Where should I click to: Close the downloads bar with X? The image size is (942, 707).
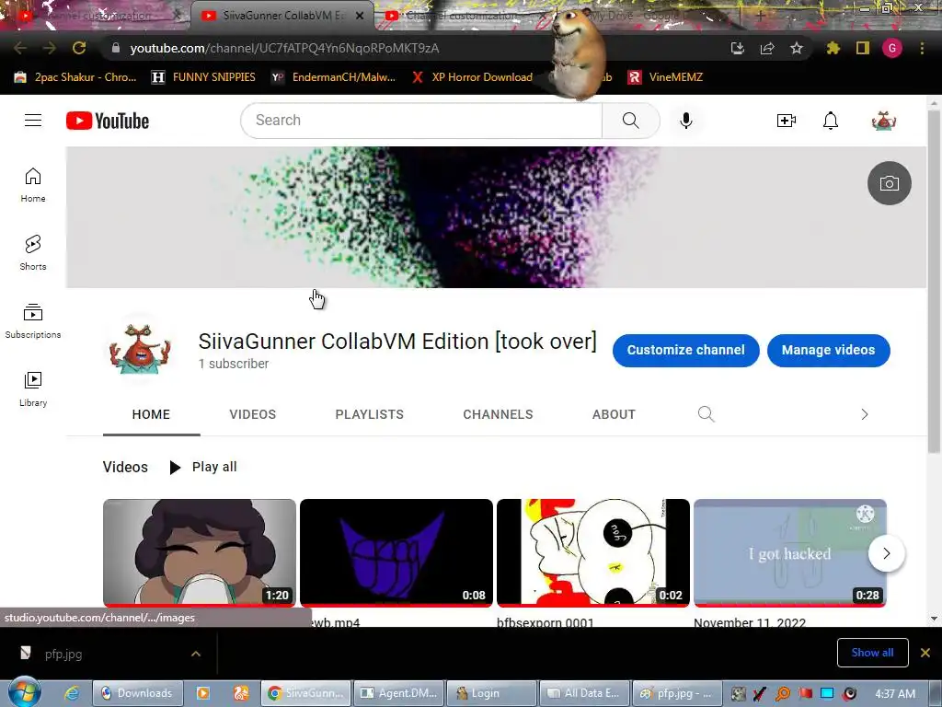pos(925,653)
